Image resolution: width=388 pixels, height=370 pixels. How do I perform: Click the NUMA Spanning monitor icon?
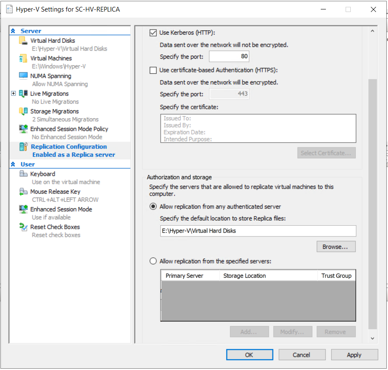pos(23,76)
